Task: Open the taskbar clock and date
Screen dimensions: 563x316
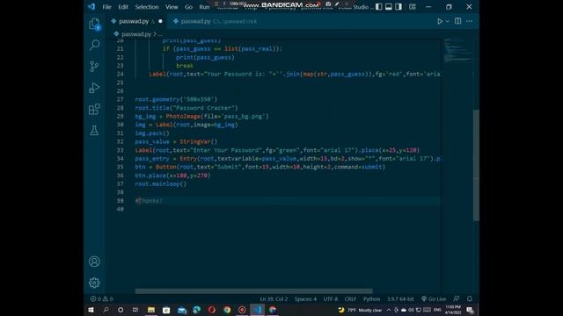Action: click(453, 310)
